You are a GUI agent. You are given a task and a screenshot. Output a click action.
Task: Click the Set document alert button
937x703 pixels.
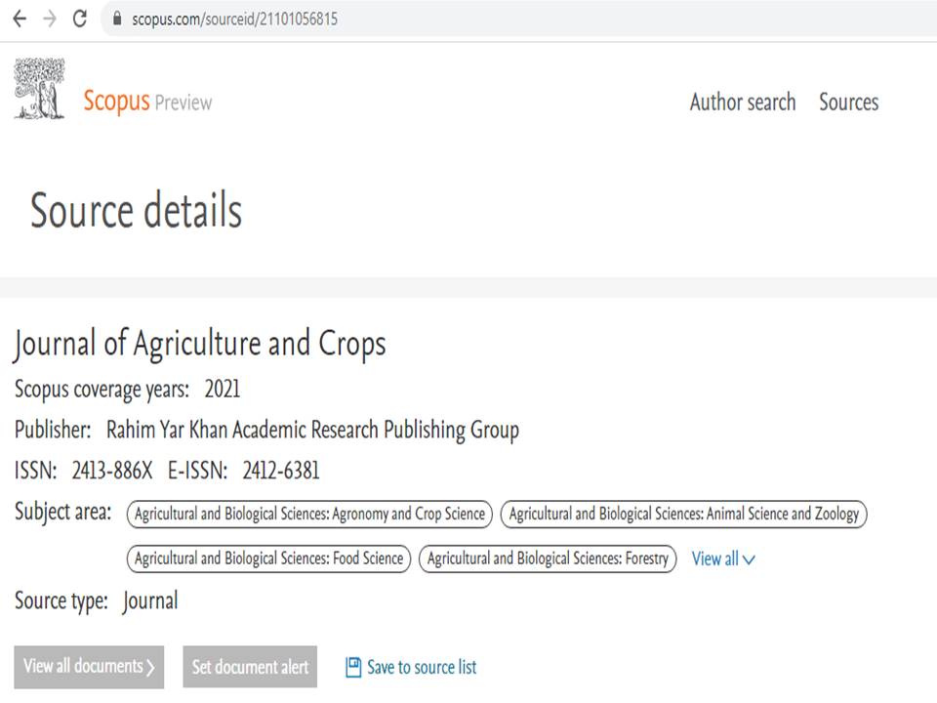[x=250, y=667]
